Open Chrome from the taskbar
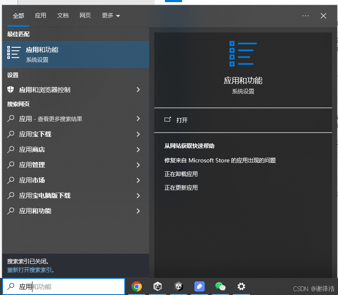 tap(137, 286)
